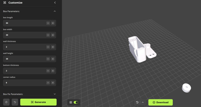
Task: Focus the corner radius field showing 6
Action: coord(29,83)
